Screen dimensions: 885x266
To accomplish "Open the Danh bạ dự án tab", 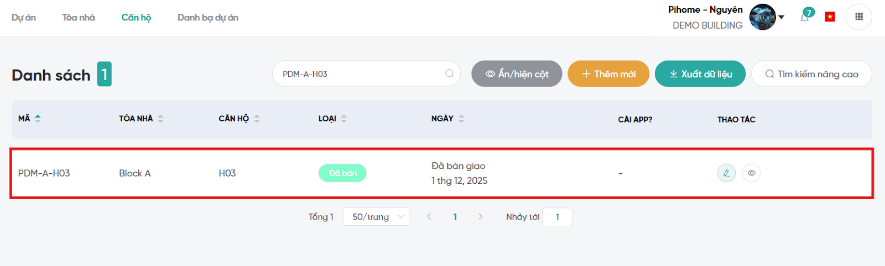I will [x=208, y=18].
